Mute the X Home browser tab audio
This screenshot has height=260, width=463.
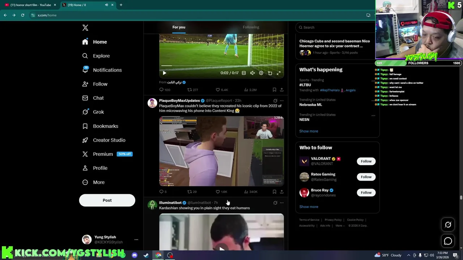pos(106,5)
